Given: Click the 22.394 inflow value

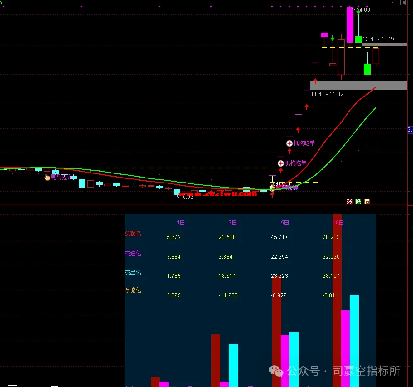Looking at the screenshot, I should [x=279, y=257].
